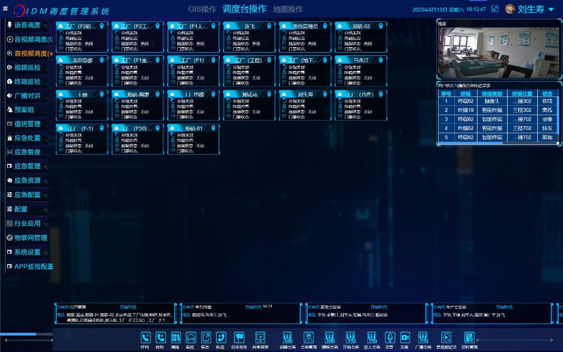Click the horizontal scrollbar under the sidebar
This screenshot has width=563, height=352.
(18, 334)
